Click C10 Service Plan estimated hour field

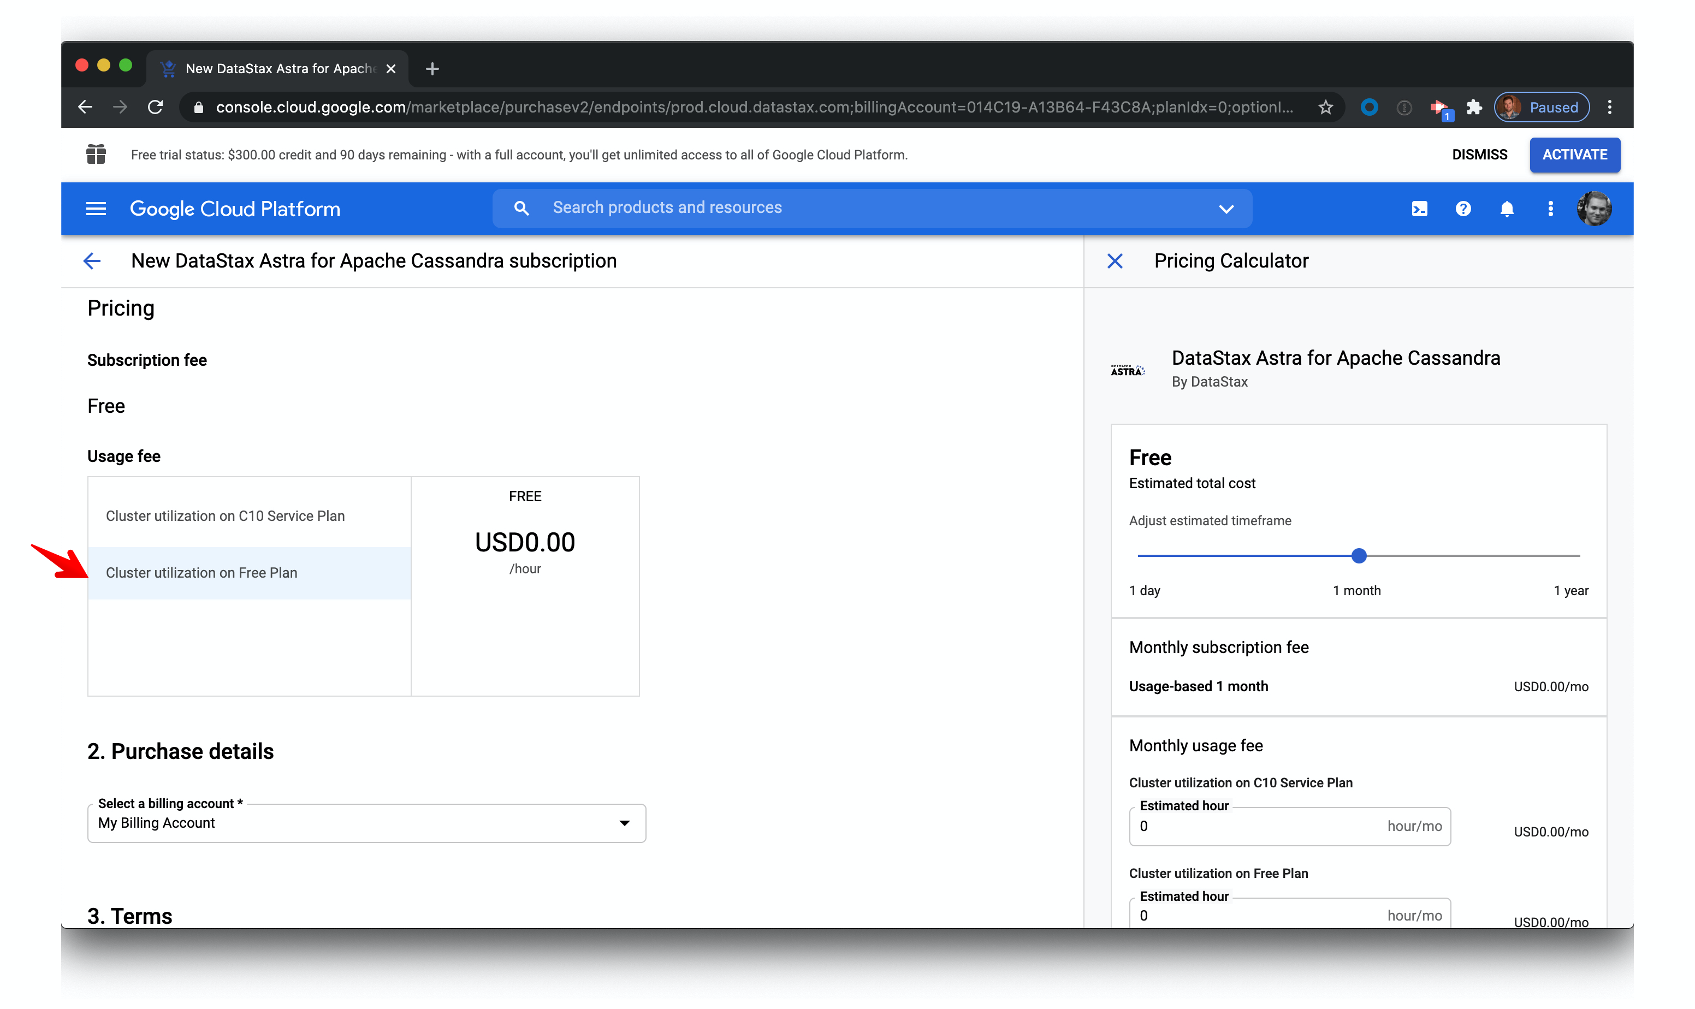pyautogui.click(x=1289, y=827)
